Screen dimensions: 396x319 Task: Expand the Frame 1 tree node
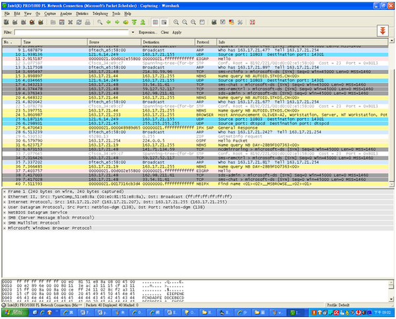click(5, 192)
